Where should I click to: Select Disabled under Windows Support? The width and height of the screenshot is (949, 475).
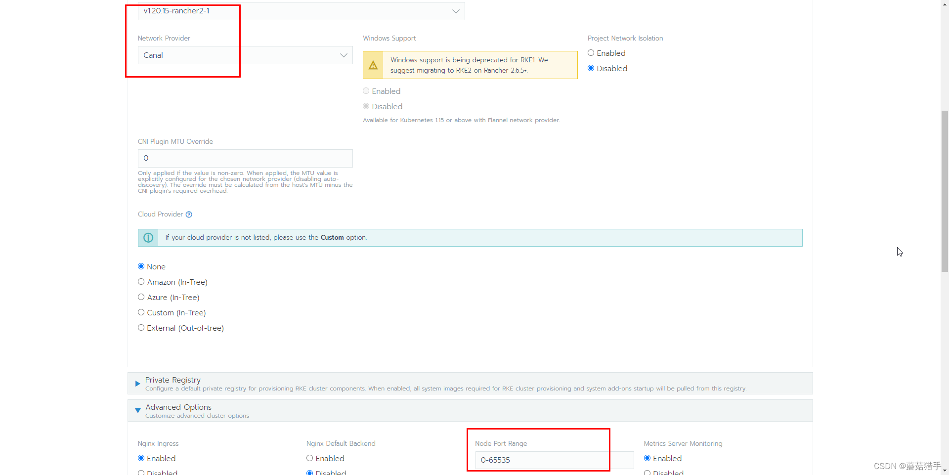point(366,106)
